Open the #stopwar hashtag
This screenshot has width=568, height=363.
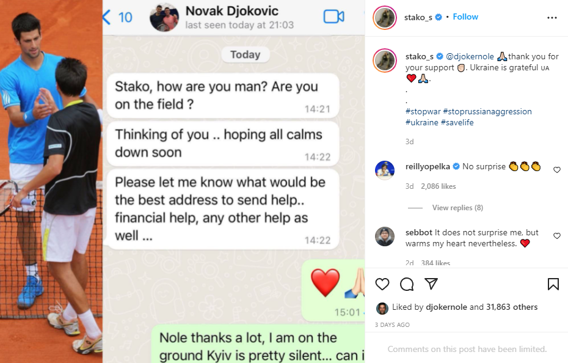click(423, 112)
